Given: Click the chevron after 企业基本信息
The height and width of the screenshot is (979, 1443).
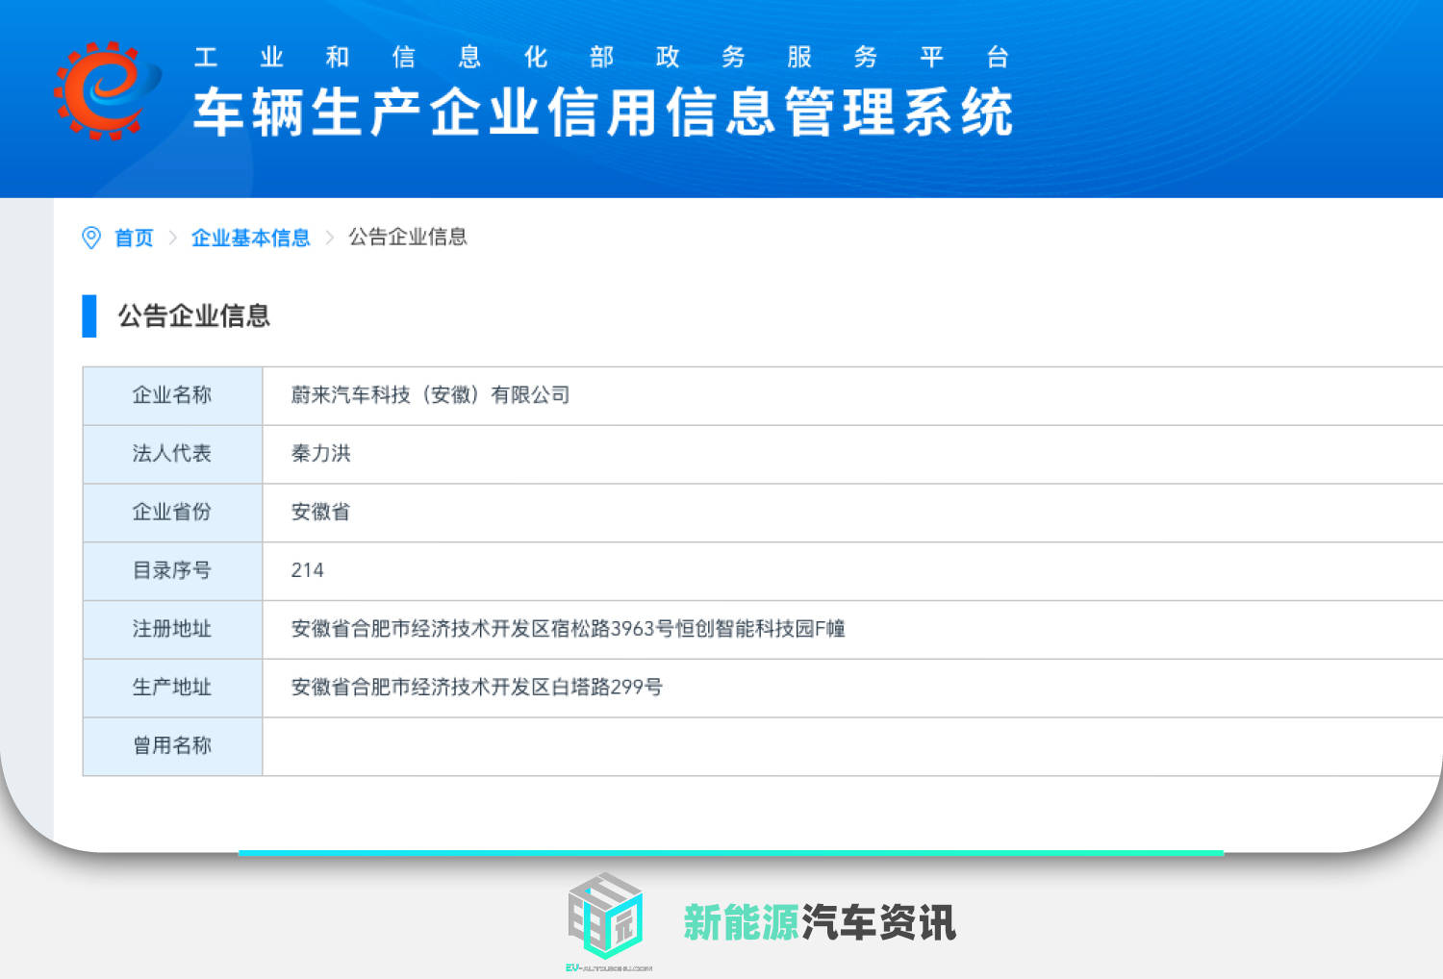Looking at the screenshot, I should coord(330,238).
